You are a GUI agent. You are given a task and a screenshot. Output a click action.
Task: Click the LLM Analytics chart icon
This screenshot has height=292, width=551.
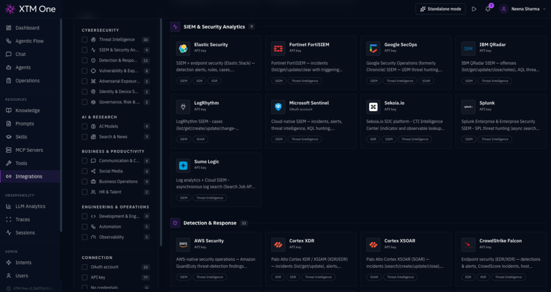click(9, 206)
